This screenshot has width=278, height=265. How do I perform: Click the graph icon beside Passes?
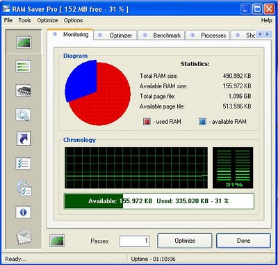coord(57,241)
